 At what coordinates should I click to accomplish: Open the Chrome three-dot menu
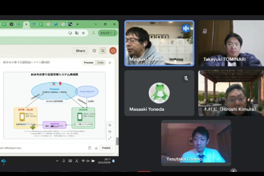coord(115,33)
